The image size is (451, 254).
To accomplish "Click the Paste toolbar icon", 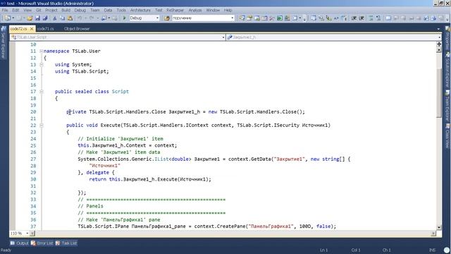I will 70,18.
